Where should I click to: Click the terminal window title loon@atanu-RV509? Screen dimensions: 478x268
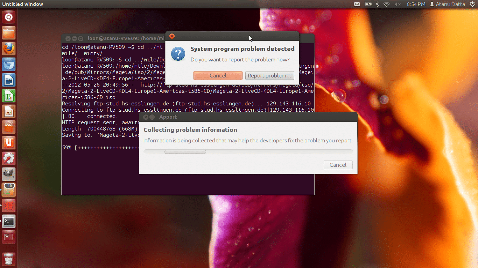(x=126, y=38)
